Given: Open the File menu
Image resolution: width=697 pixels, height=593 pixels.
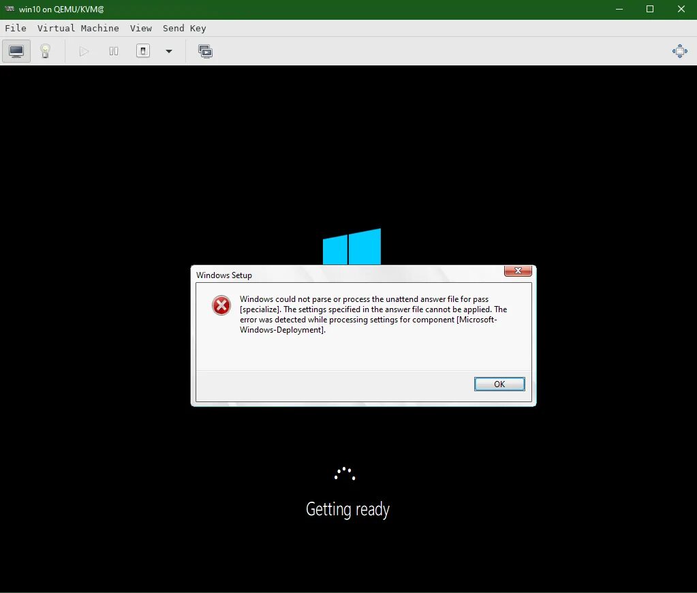Looking at the screenshot, I should click(16, 28).
